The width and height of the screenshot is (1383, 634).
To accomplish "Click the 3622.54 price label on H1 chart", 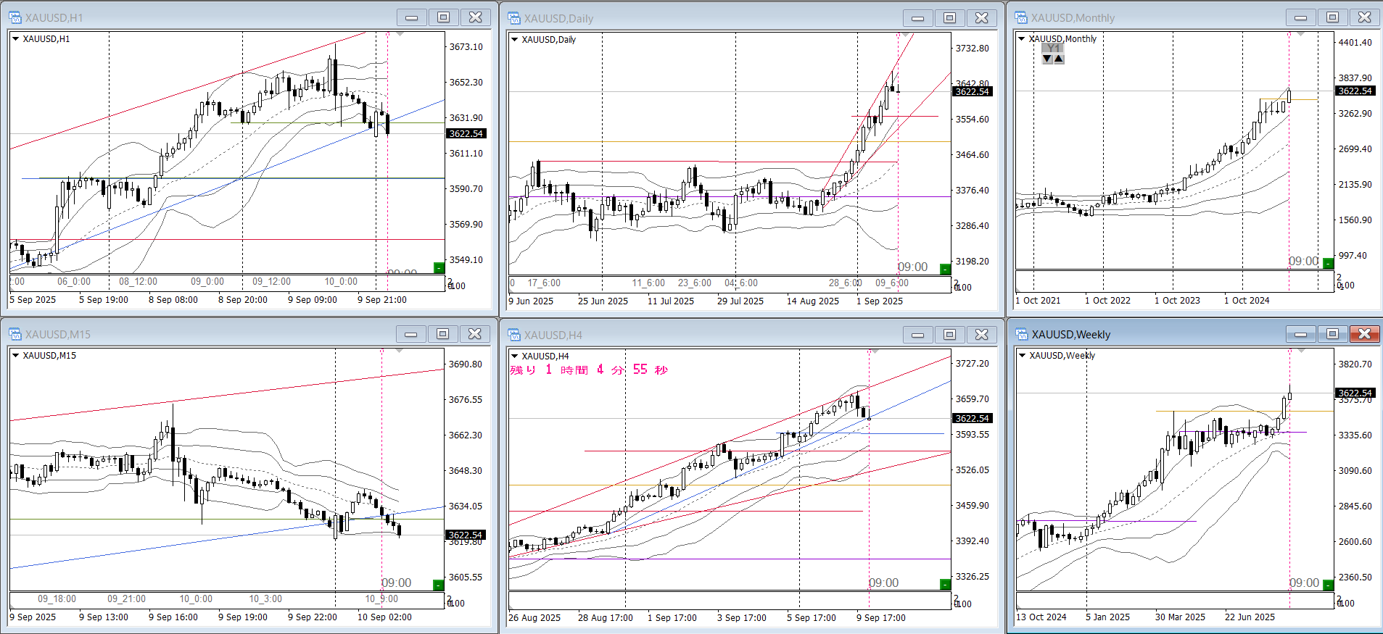I will (x=466, y=134).
